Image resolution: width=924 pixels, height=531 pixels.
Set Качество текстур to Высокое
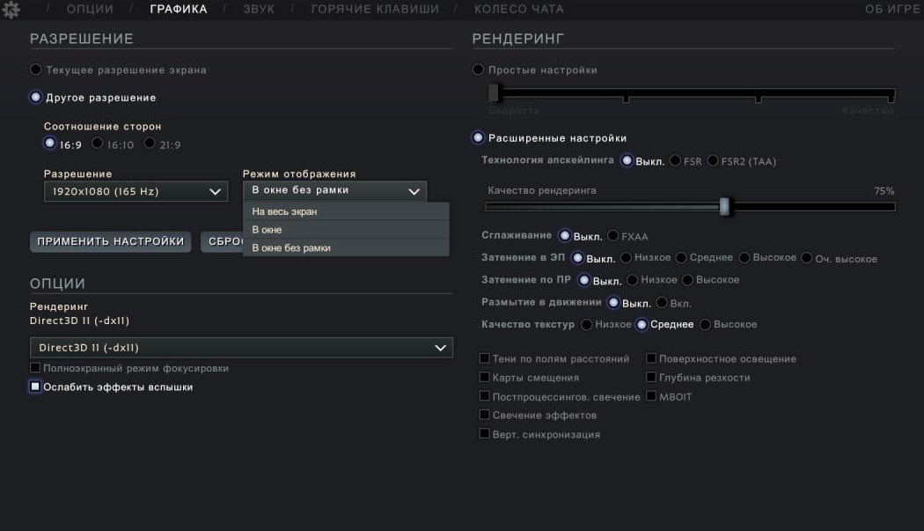coord(705,324)
